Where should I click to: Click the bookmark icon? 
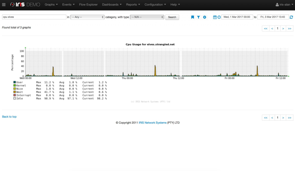(193, 17)
